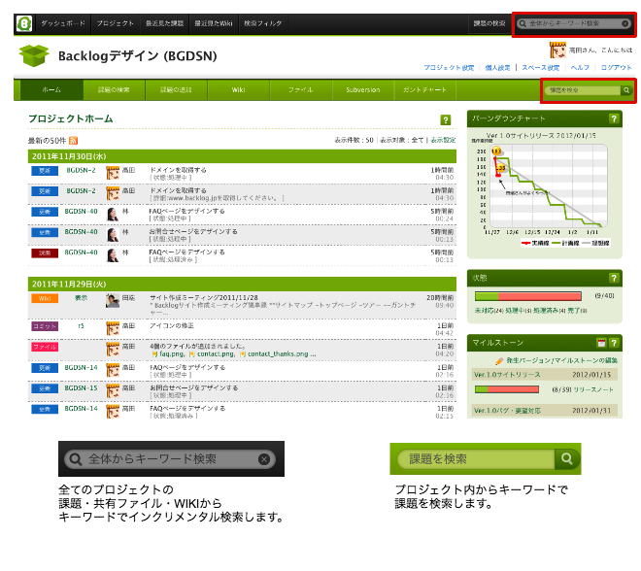This screenshot has height=571, width=641.
Task: Click the x icon in the enlarged 全体からキーワード検索 box
Action: pos(264,459)
